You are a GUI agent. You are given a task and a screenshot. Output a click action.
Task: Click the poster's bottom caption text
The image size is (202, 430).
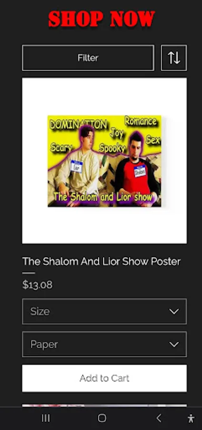[x=103, y=197]
